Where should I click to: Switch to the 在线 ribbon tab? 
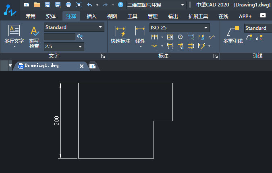223,16
